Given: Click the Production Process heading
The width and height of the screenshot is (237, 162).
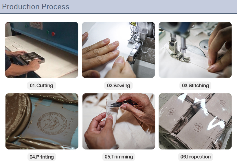Looking at the screenshot, I should tap(36, 7).
